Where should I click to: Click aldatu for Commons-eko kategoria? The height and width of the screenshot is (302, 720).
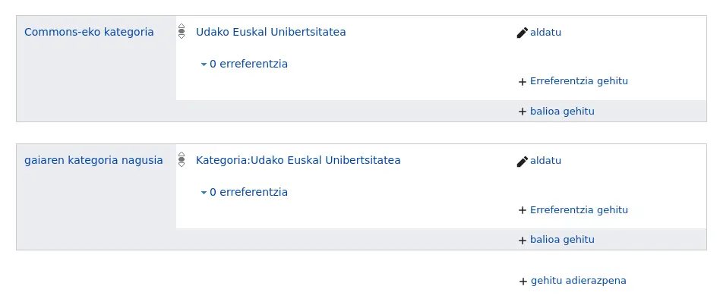click(x=545, y=33)
